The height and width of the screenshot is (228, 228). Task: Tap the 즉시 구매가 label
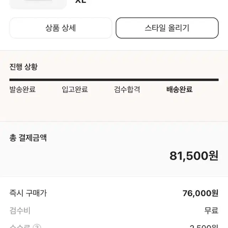pos(28,193)
